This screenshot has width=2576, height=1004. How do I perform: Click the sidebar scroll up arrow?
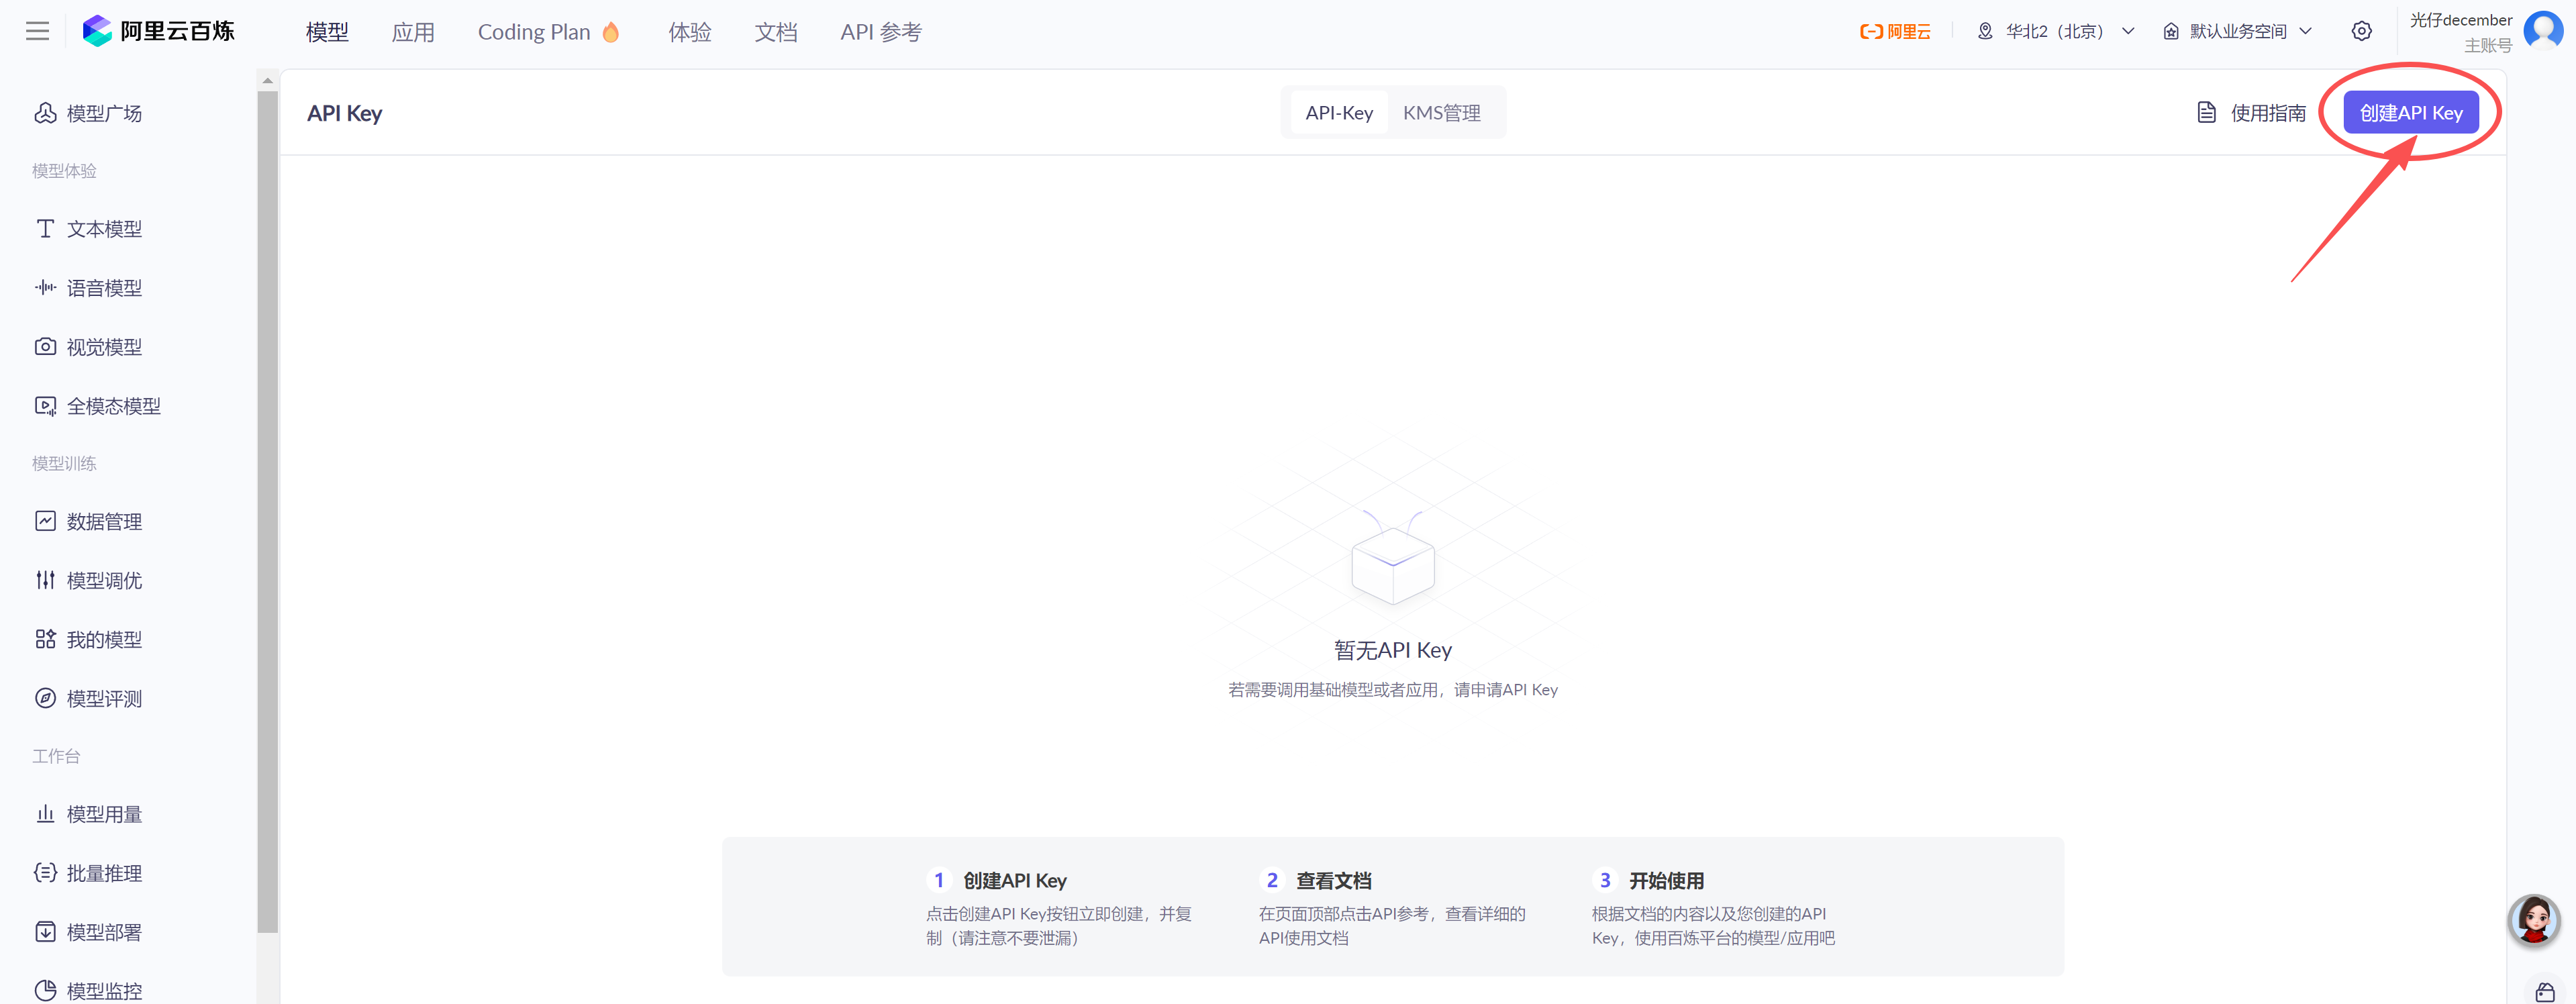point(267,80)
